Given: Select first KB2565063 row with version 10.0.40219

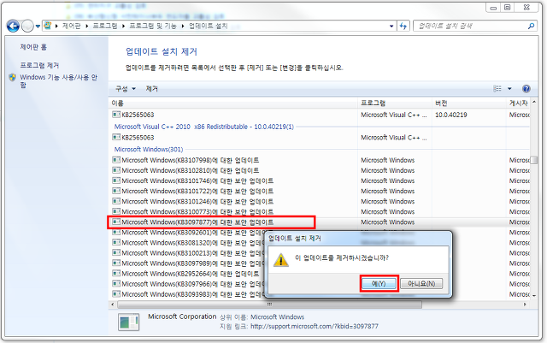Looking at the screenshot, I should pyautogui.click(x=320, y=115).
